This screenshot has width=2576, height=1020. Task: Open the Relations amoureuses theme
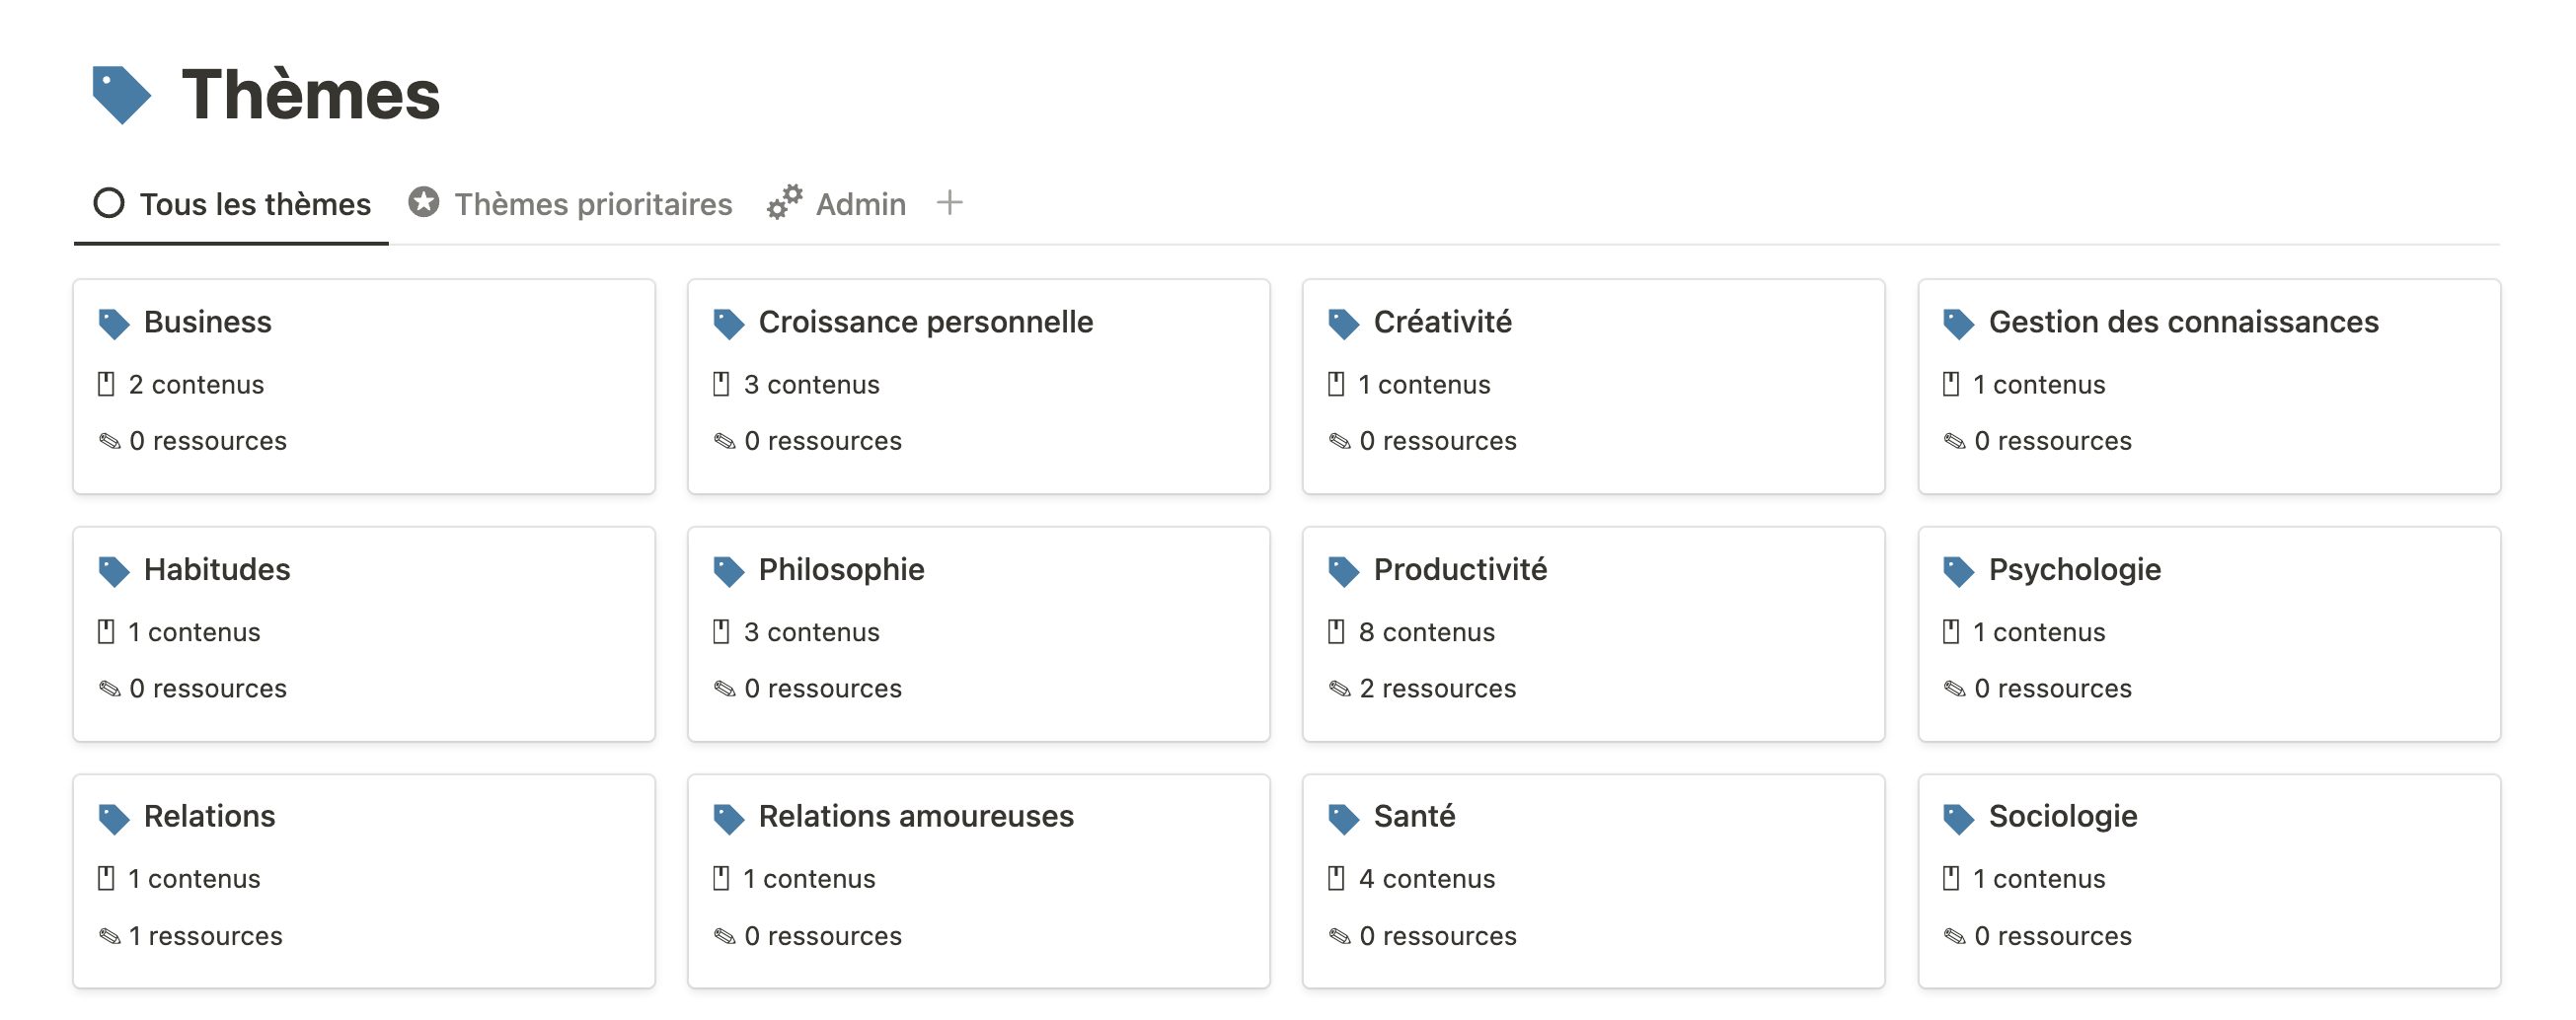[915, 817]
